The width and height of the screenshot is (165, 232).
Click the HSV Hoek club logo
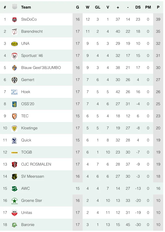[15, 92]
